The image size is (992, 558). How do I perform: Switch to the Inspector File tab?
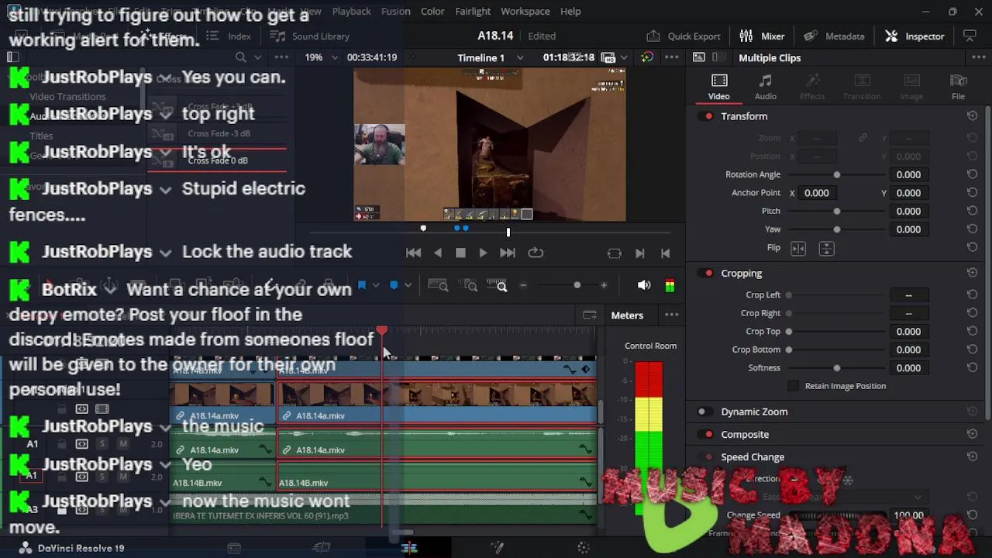(x=958, y=87)
